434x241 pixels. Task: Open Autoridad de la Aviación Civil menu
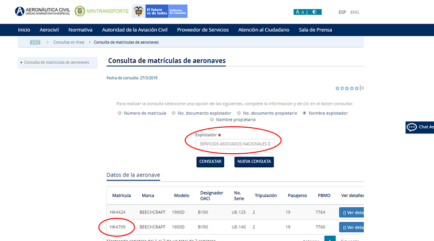point(135,30)
